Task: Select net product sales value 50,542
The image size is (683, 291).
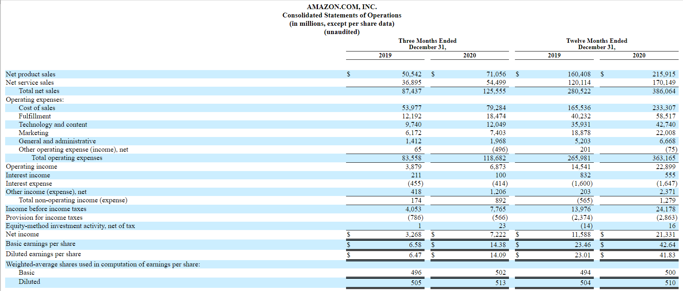Action: point(411,74)
